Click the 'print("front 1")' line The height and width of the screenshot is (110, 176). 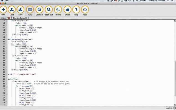[27, 96]
